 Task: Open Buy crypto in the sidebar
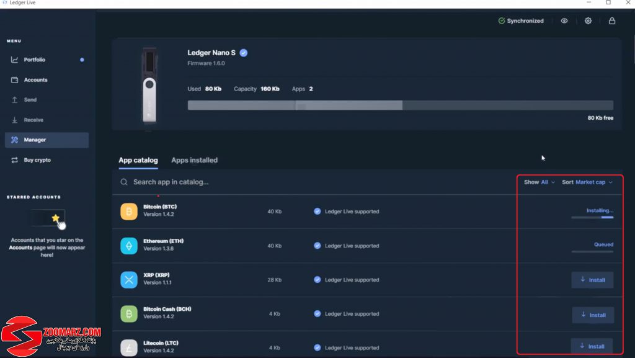coord(47,160)
